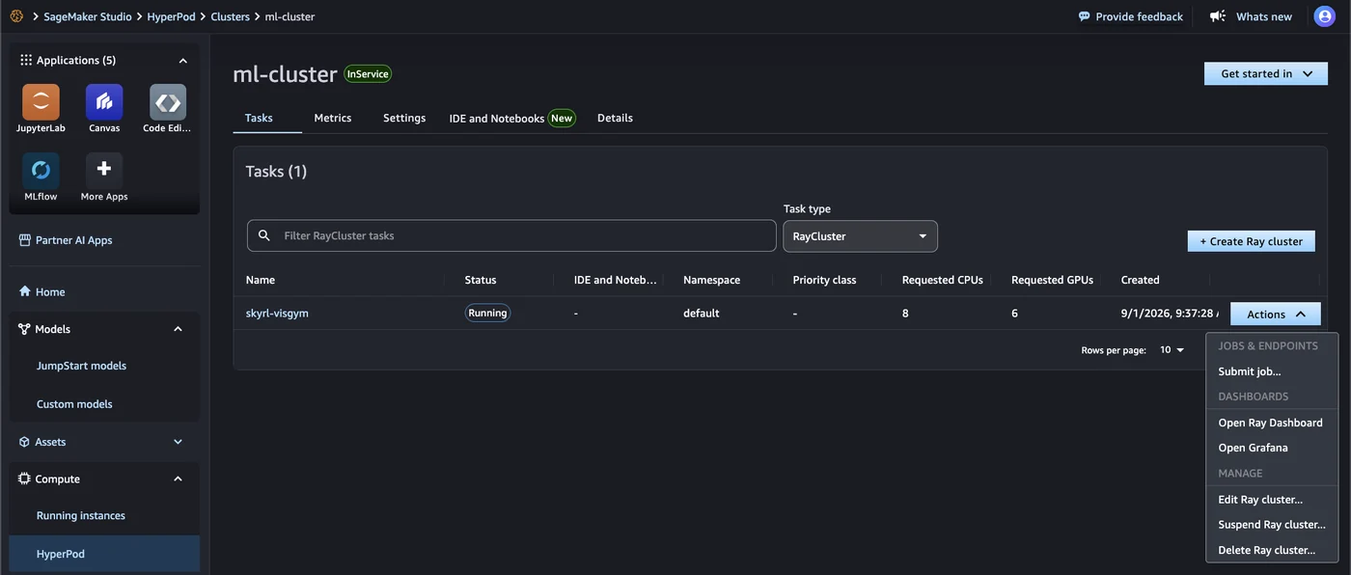Select Open Grafana menu item
1351x575 pixels.
[x=1272, y=448]
